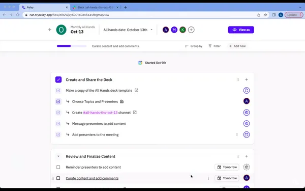Open the browser share icon in the address bar

click(259, 15)
